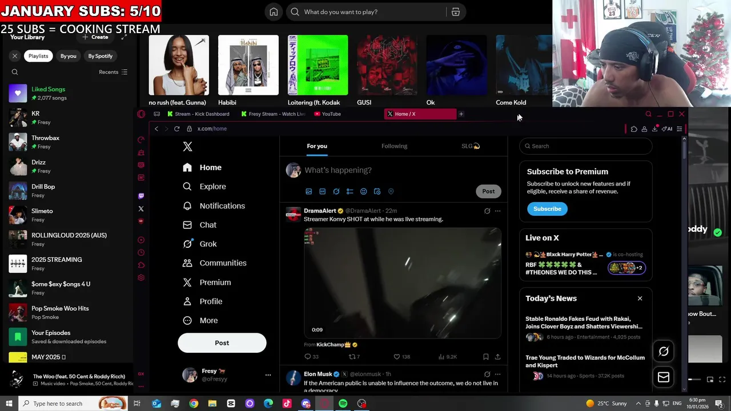Close the Today's News panel
Screen dimensions: 731x411
coord(640,299)
